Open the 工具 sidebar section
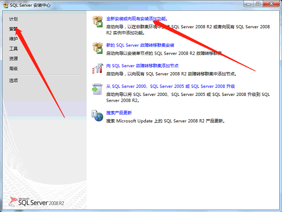Screen dimensions: 282x212 point(13,49)
